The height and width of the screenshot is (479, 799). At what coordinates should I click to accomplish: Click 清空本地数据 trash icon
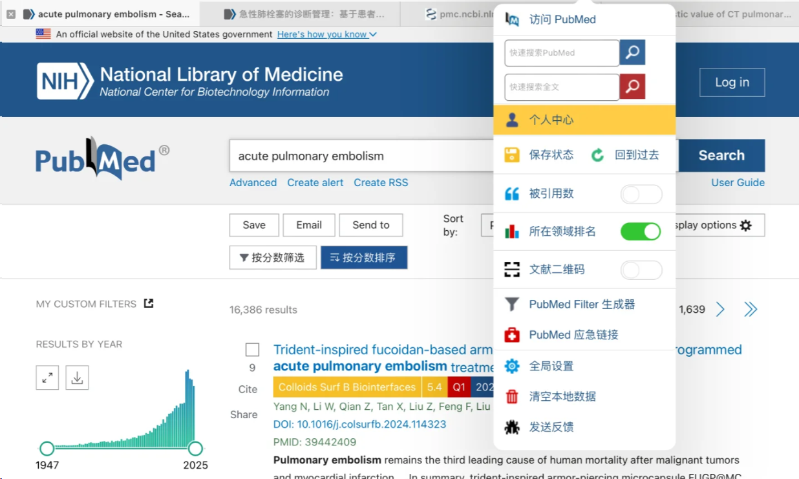click(511, 396)
